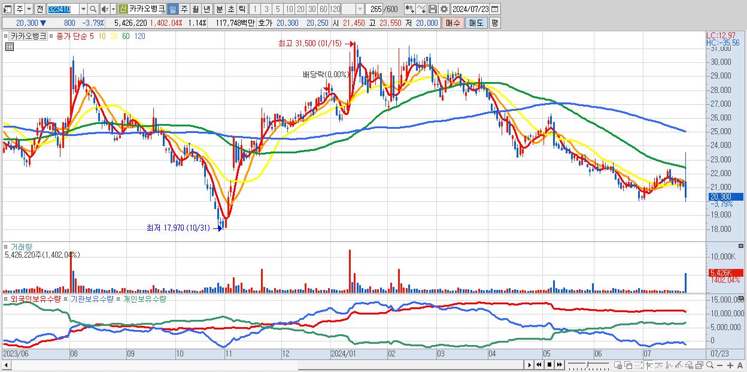
Task: Click the dotted chart range icon
Action: (638, 365)
